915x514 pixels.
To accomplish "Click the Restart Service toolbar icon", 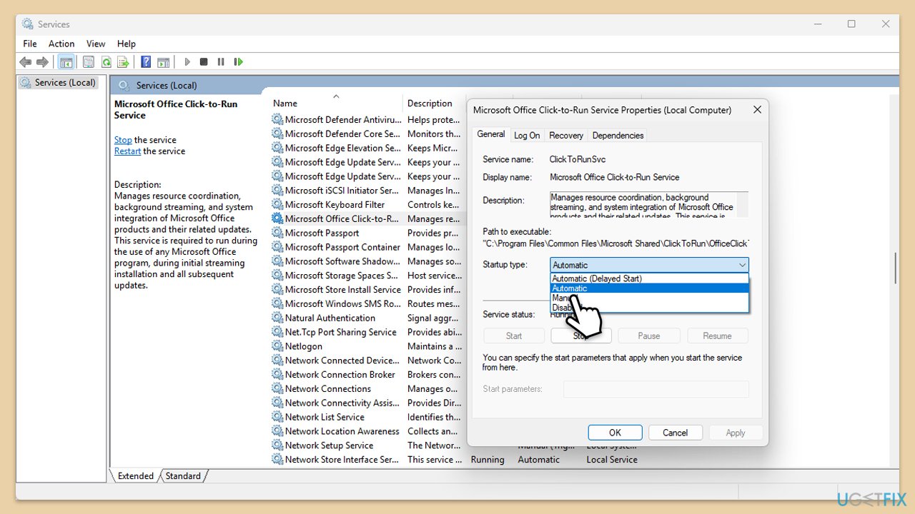I will 239,62.
